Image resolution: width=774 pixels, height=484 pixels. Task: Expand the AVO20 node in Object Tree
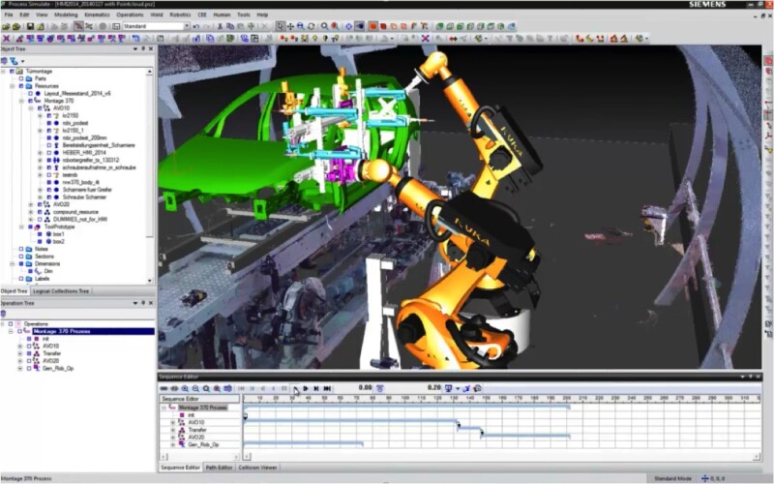(x=31, y=204)
